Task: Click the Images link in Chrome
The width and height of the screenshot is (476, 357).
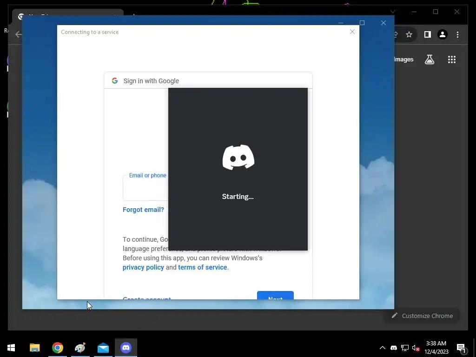Action: point(403,59)
